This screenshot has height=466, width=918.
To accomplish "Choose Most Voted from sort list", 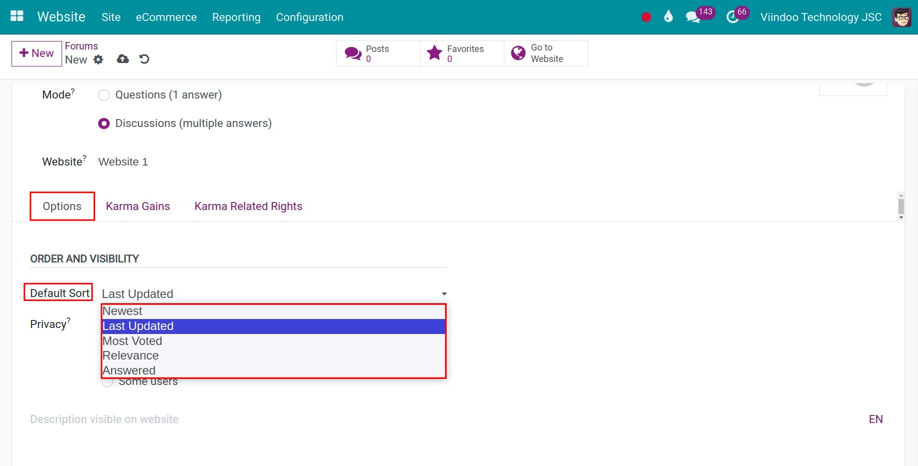I will click(273, 341).
